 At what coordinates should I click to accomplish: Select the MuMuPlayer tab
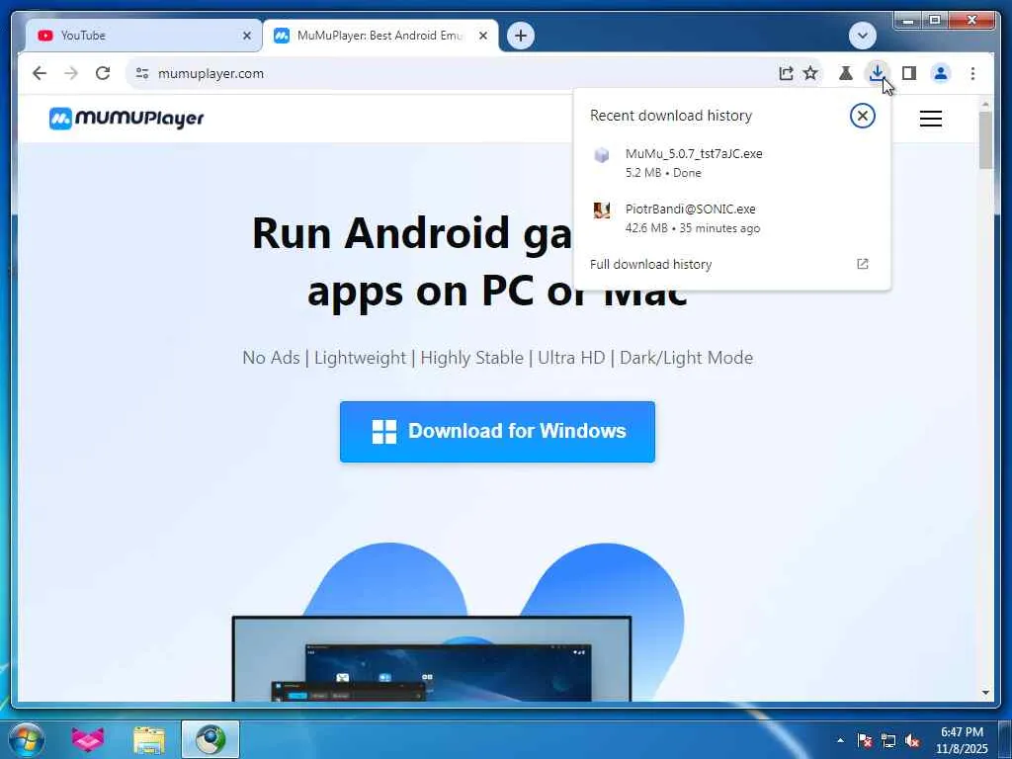(x=380, y=36)
